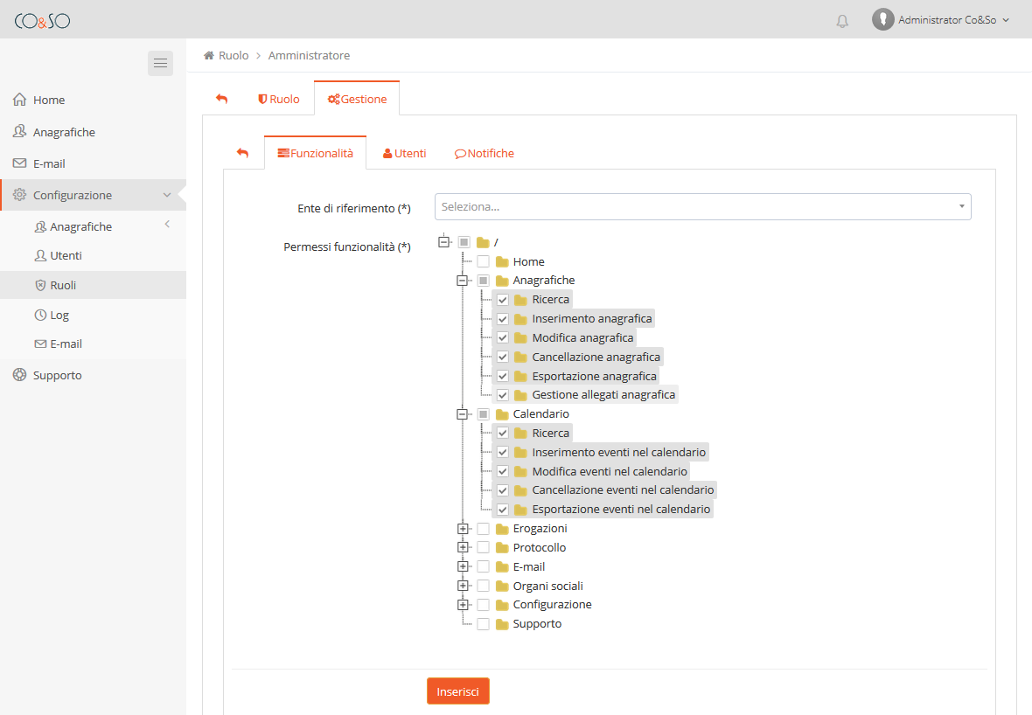Open Supporto sidebar link

(x=57, y=375)
